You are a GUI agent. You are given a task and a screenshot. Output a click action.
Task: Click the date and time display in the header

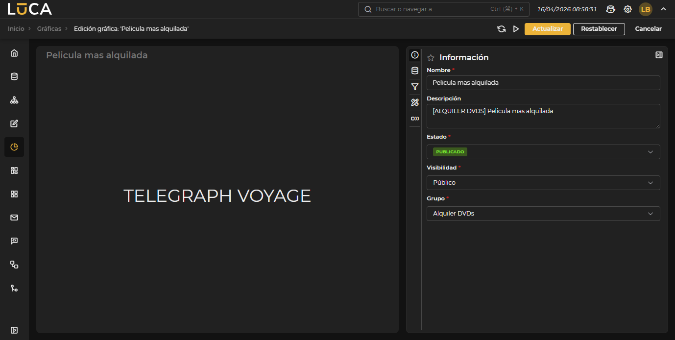tap(567, 9)
